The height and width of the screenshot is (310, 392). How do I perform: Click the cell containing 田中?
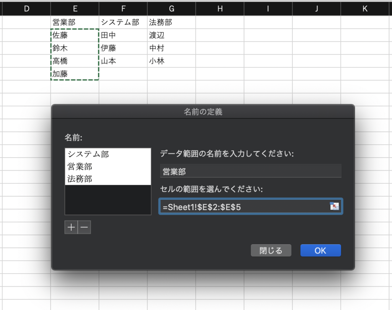coord(123,35)
